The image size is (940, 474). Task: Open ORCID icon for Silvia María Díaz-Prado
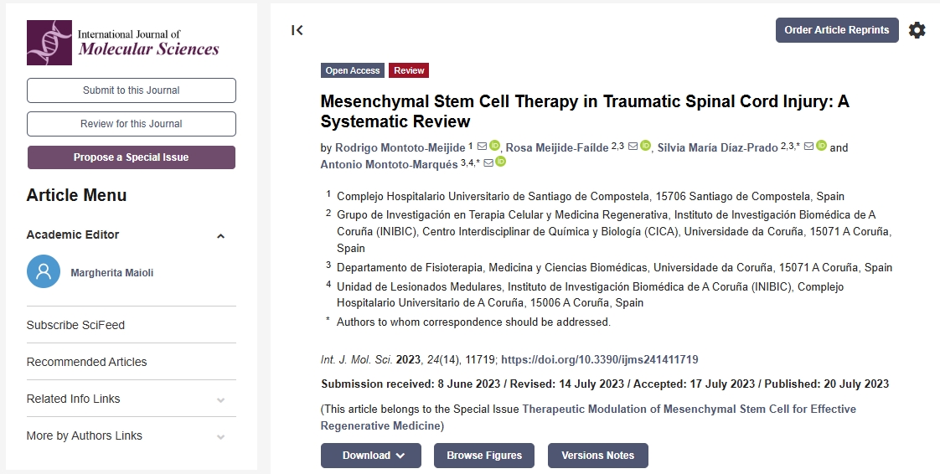[821, 146]
